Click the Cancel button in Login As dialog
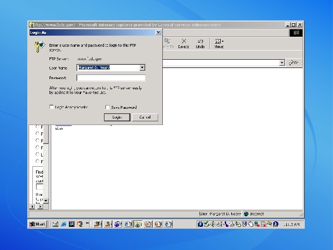This screenshot has height=250, width=333. click(x=145, y=117)
